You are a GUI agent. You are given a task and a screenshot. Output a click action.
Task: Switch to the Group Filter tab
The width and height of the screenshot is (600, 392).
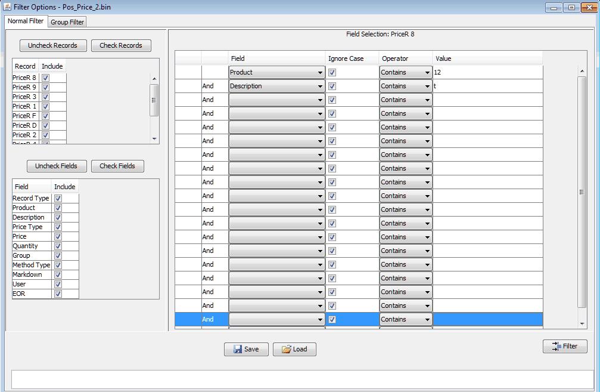[x=67, y=22]
